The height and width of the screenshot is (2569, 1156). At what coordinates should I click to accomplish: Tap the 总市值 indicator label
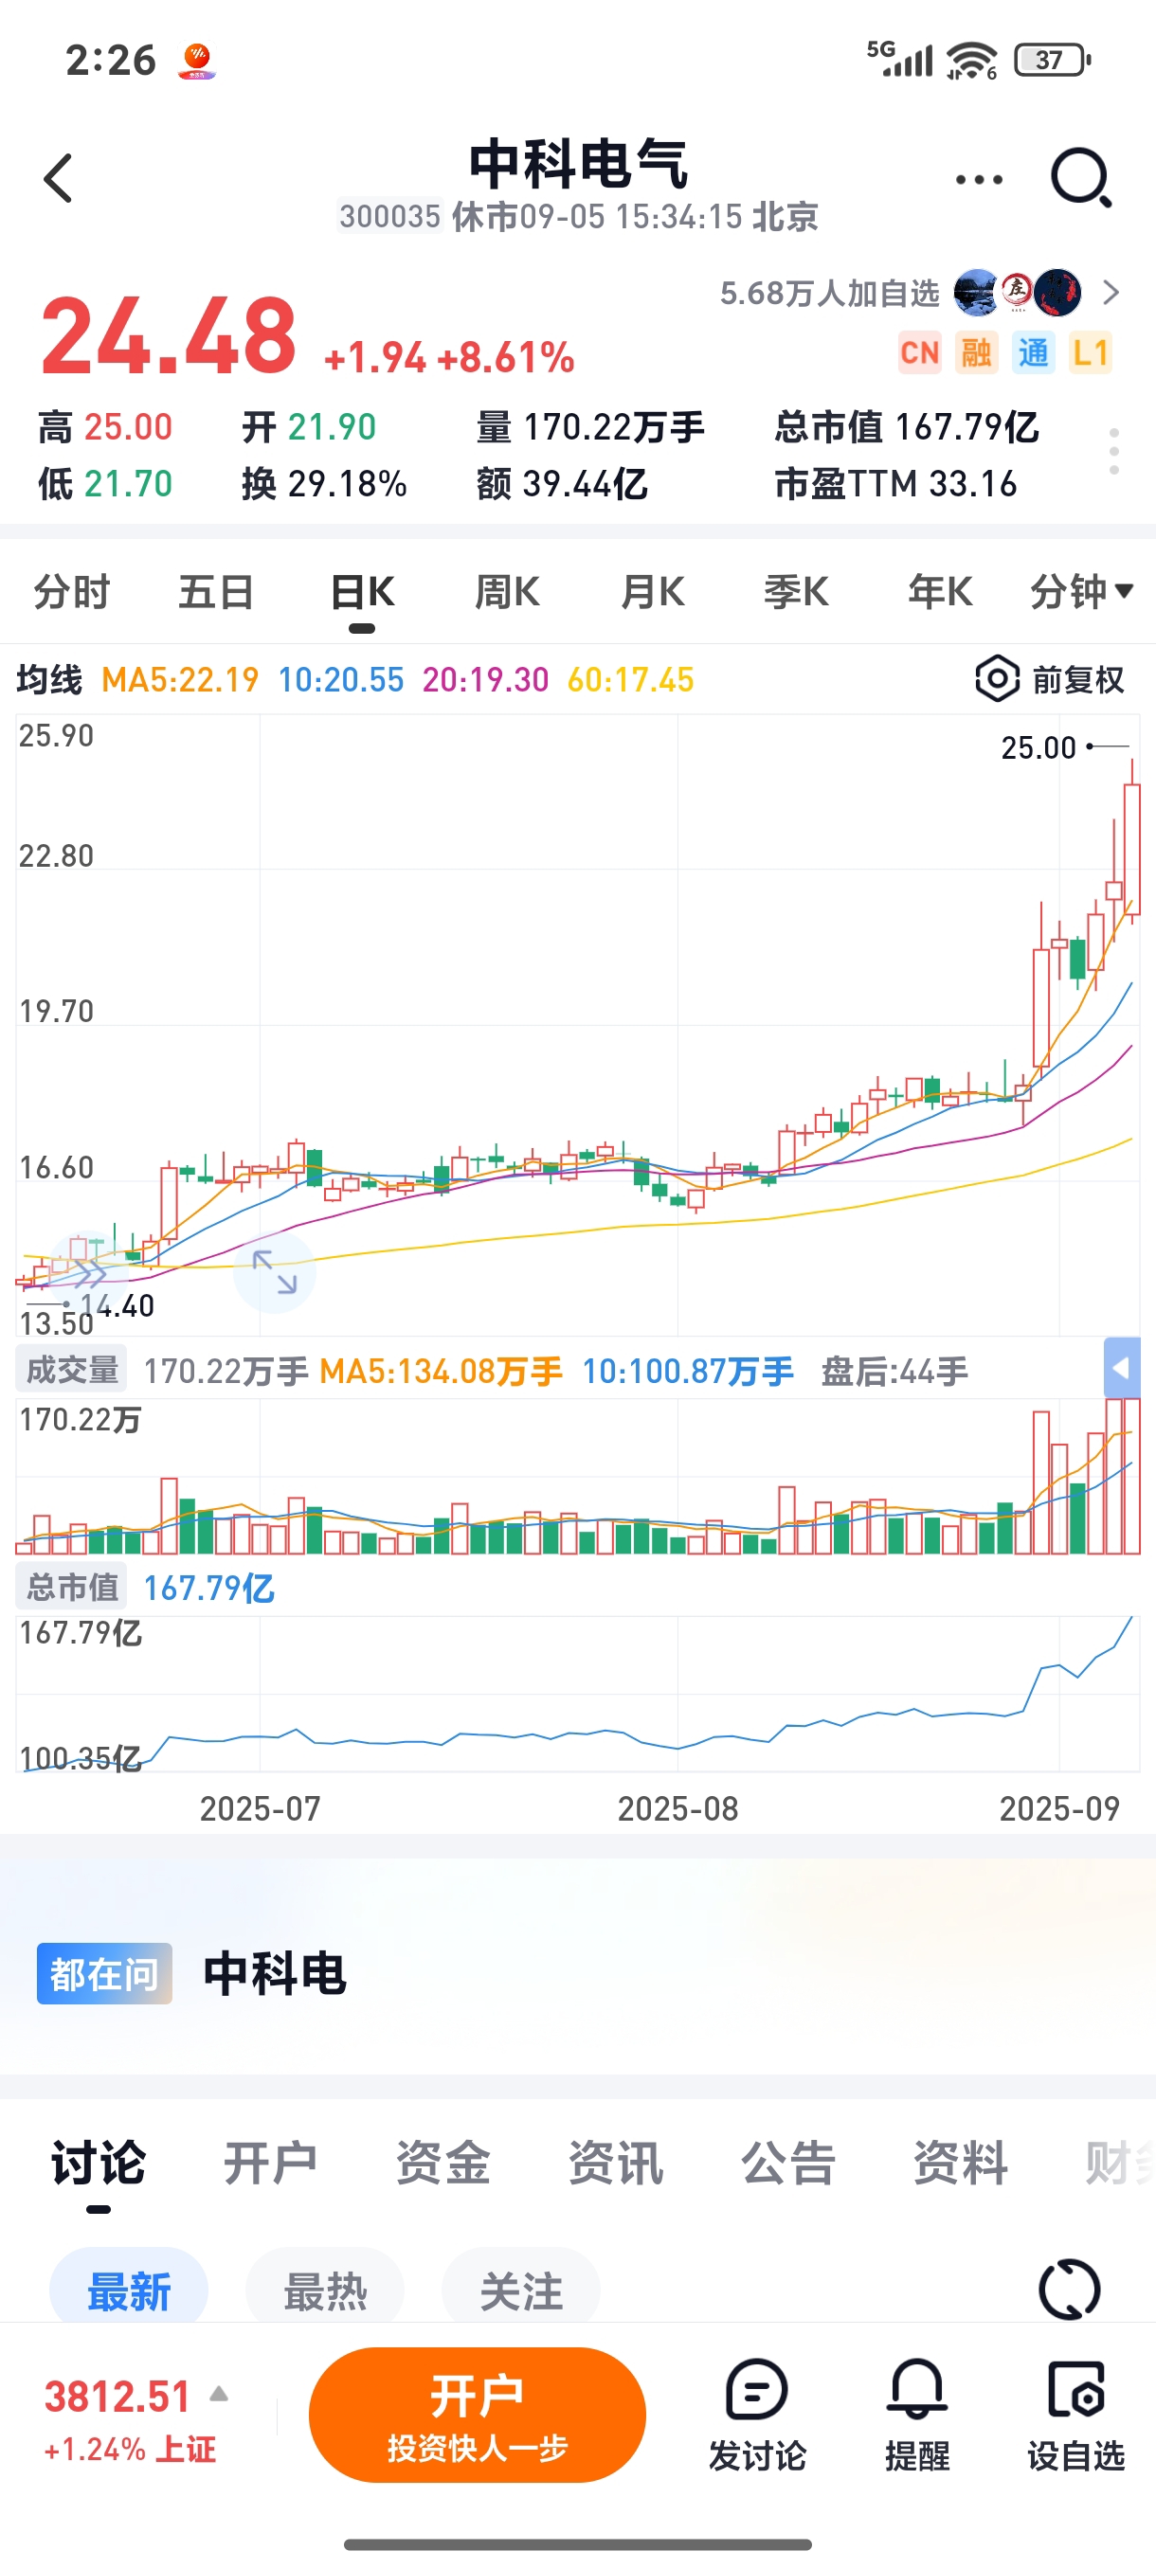[x=72, y=1587]
